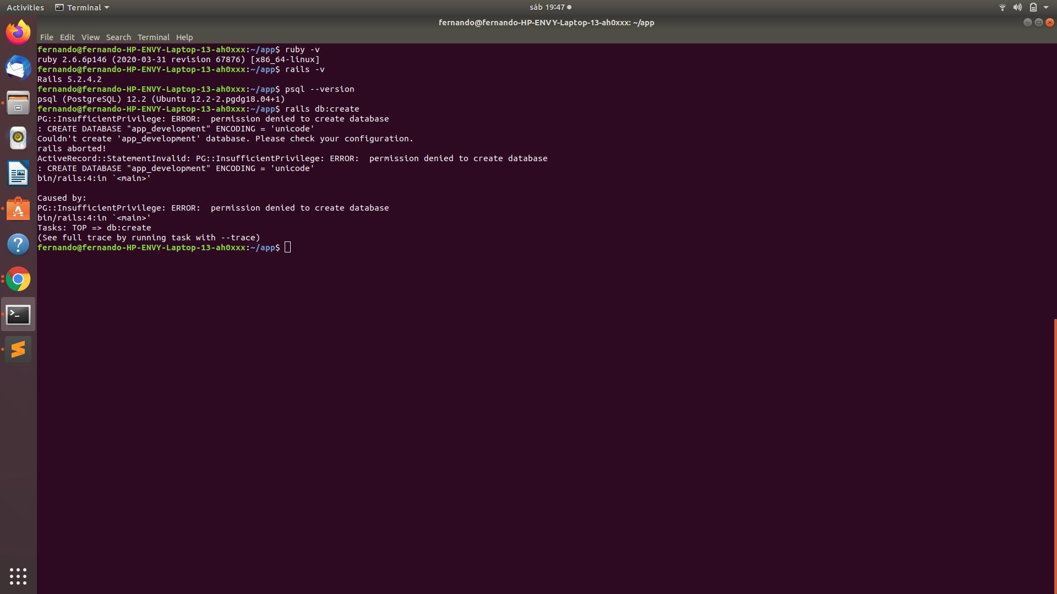Click the volume indicator in the top bar

1017,7
